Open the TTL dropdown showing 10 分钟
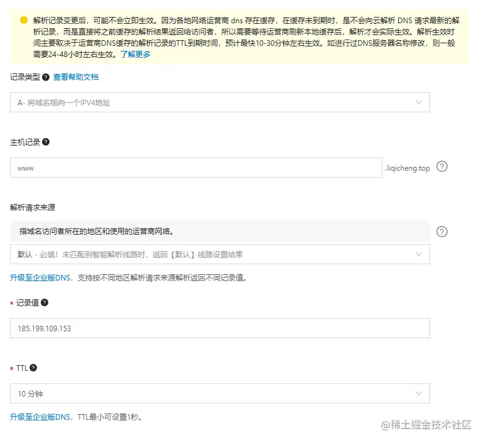484x443 pixels. 220,393
